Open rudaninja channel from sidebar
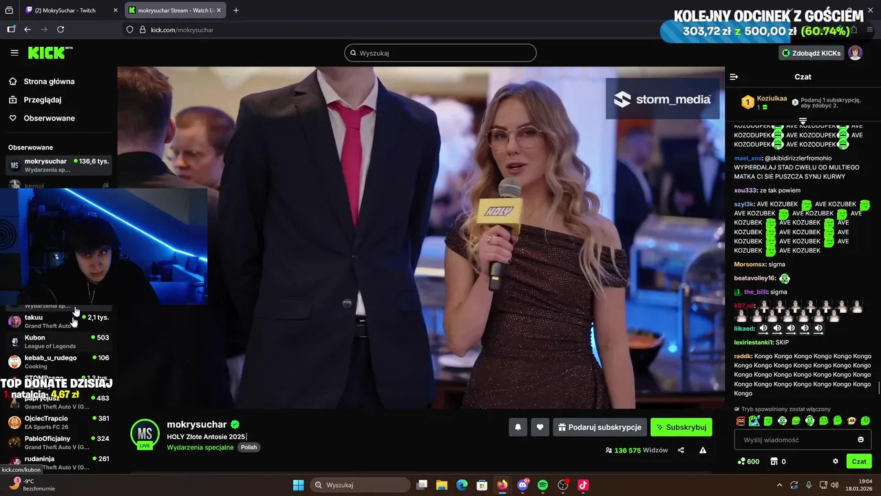 pyautogui.click(x=59, y=462)
